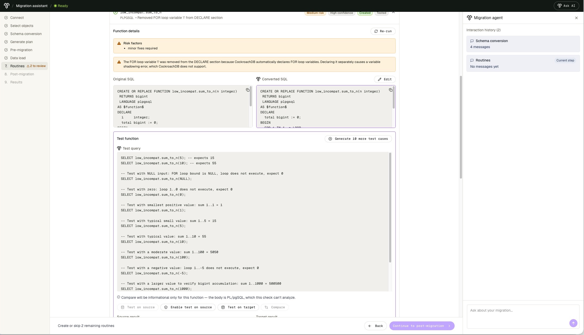The width and height of the screenshot is (584, 335).
Task: Enable test on source
Action: coord(188,307)
